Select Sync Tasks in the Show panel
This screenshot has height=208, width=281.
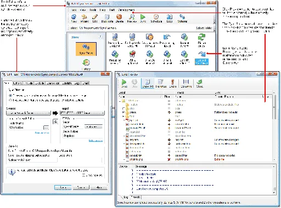[x=86, y=49]
